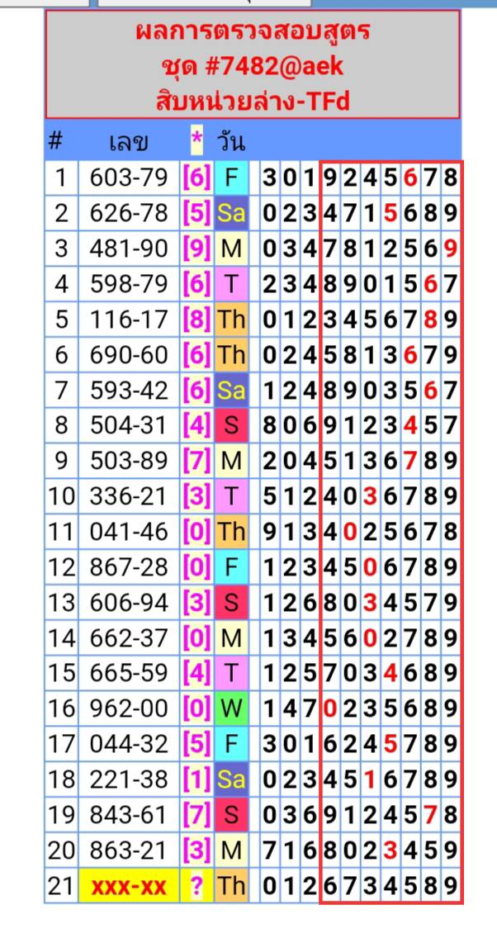This screenshot has width=497, height=938.
Task: Click the red S badge in row 8
Action: coord(231,425)
